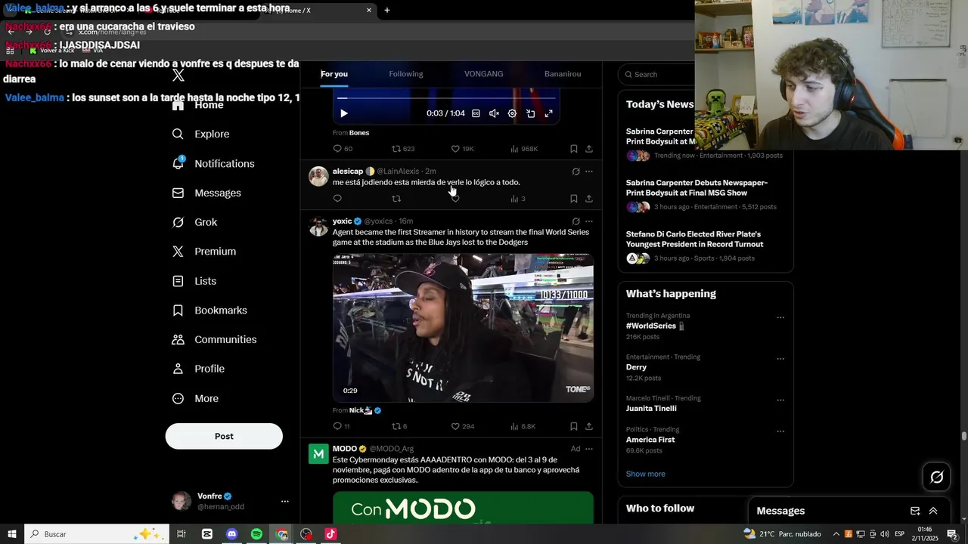This screenshot has height=544, width=968.
Task: Reply to the Bones video post with 60 replies
Action: (342, 149)
